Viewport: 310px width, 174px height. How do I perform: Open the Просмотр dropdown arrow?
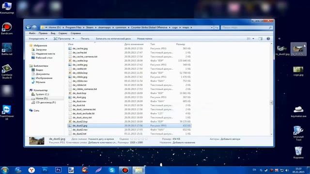click(73, 39)
